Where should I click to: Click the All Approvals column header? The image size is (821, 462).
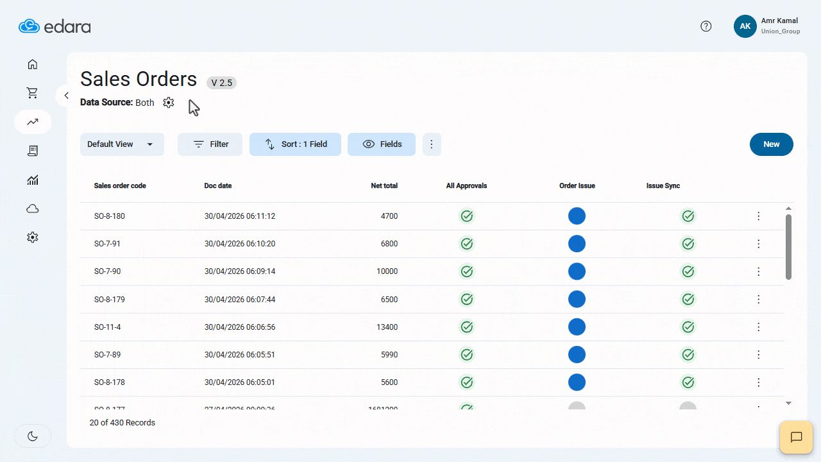pos(466,186)
